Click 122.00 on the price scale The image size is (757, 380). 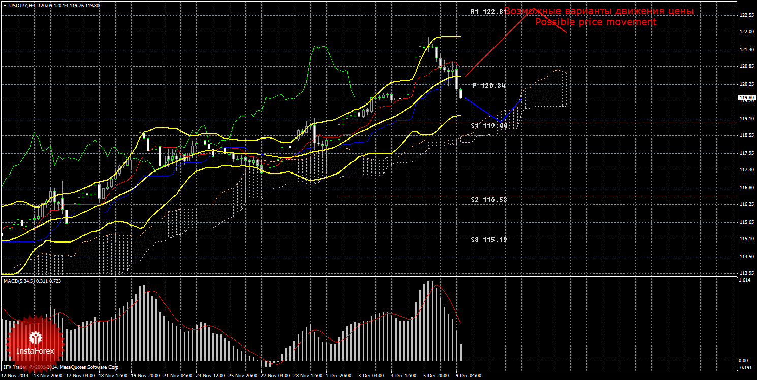(x=746, y=32)
